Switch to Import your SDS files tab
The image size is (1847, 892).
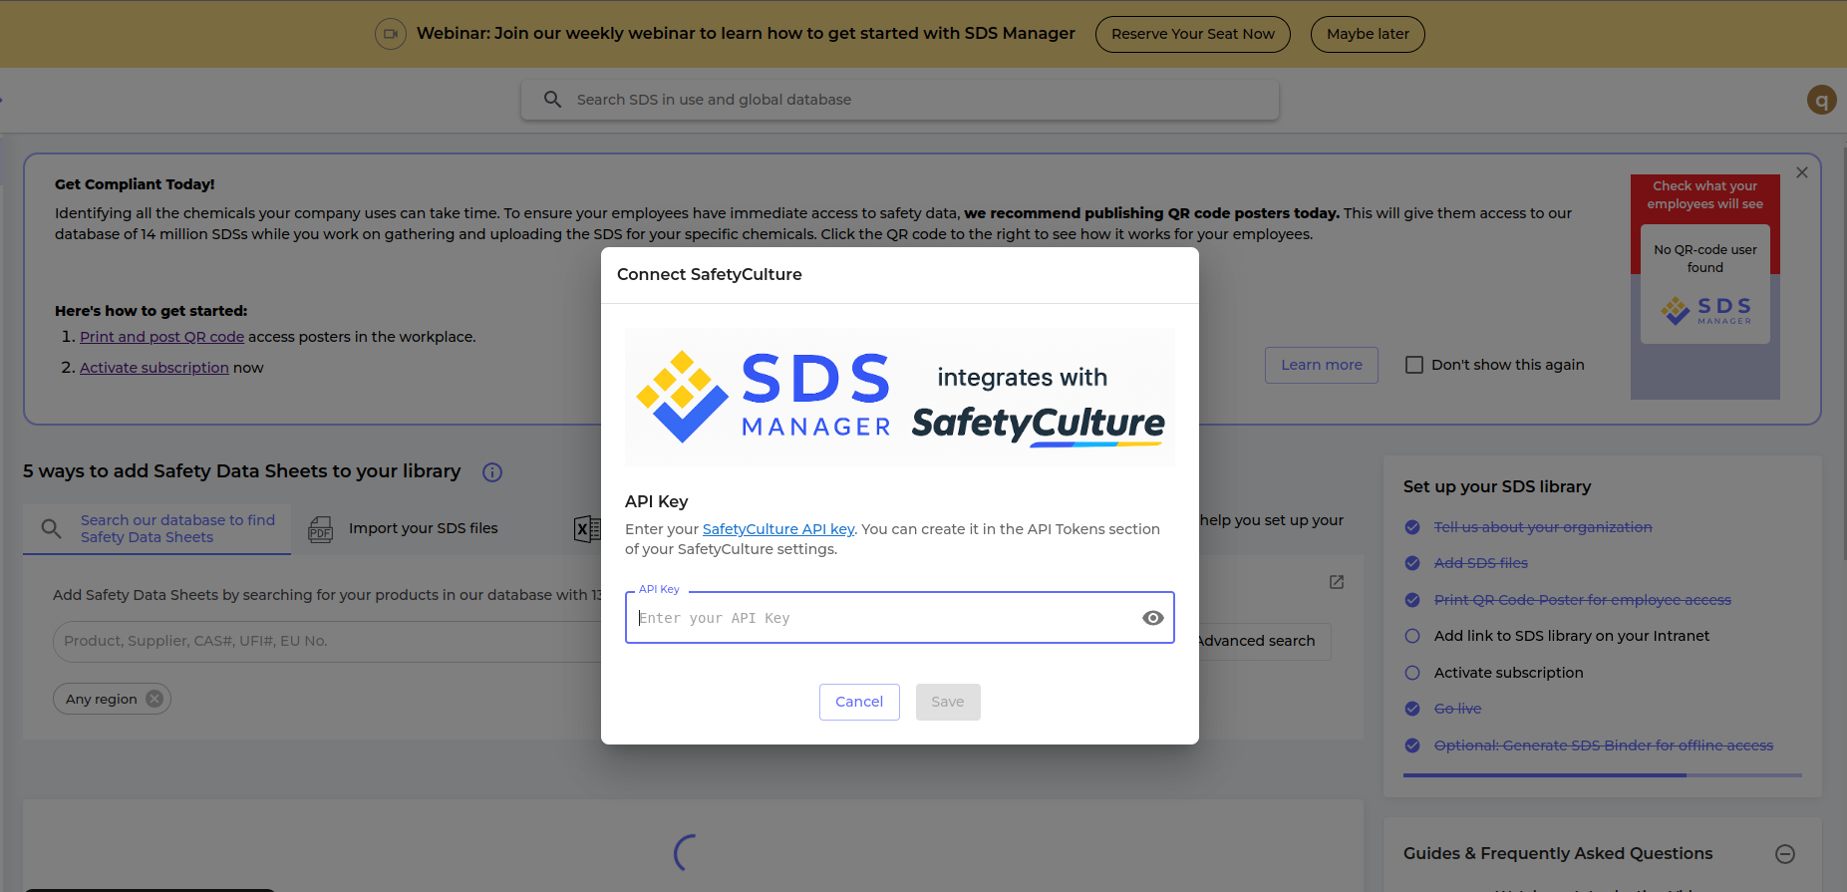click(x=423, y=528)
